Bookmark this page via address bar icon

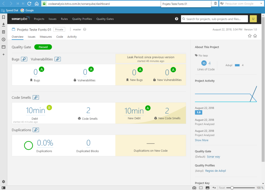tap(216, 4)
